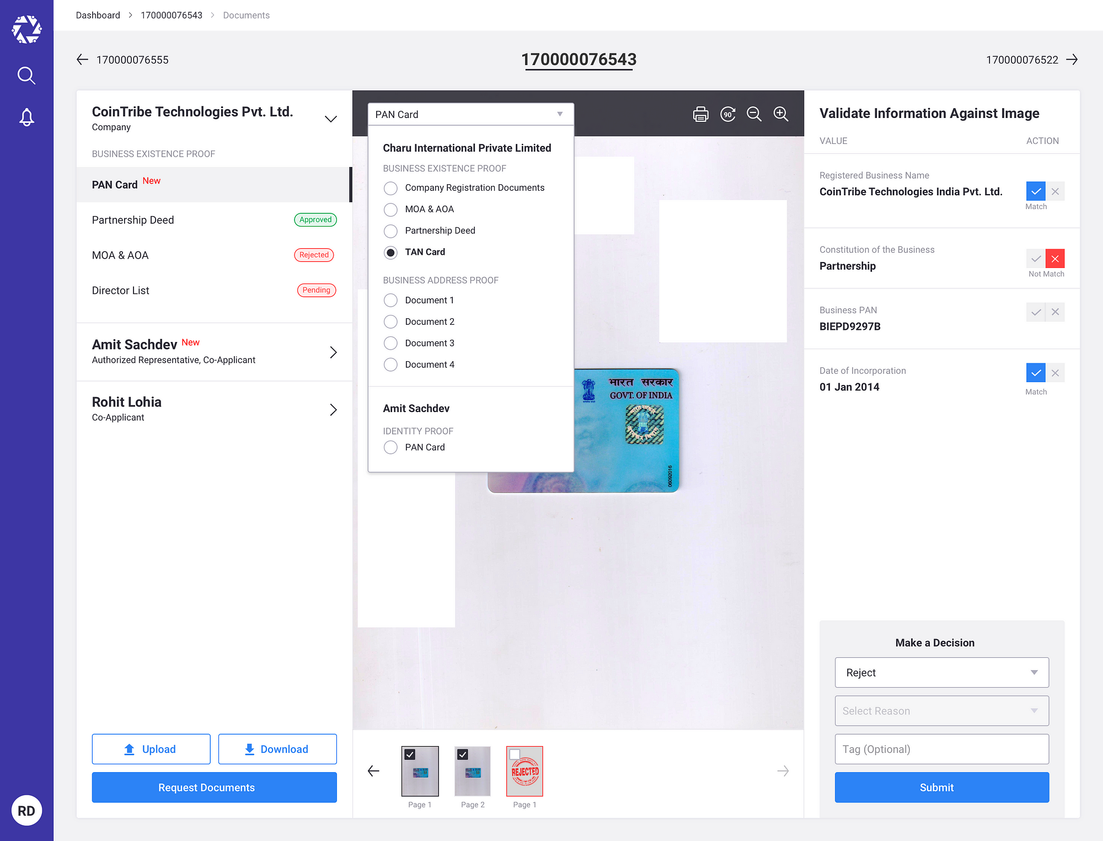Show next page thumbnails
This screenshot has height=841, width=1103.
click(783, 771)
